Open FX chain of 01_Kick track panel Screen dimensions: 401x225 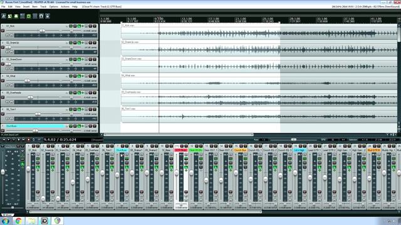pos(79,26)
